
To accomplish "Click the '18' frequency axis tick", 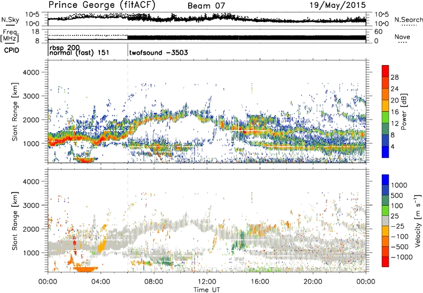I will pos(35,31).
